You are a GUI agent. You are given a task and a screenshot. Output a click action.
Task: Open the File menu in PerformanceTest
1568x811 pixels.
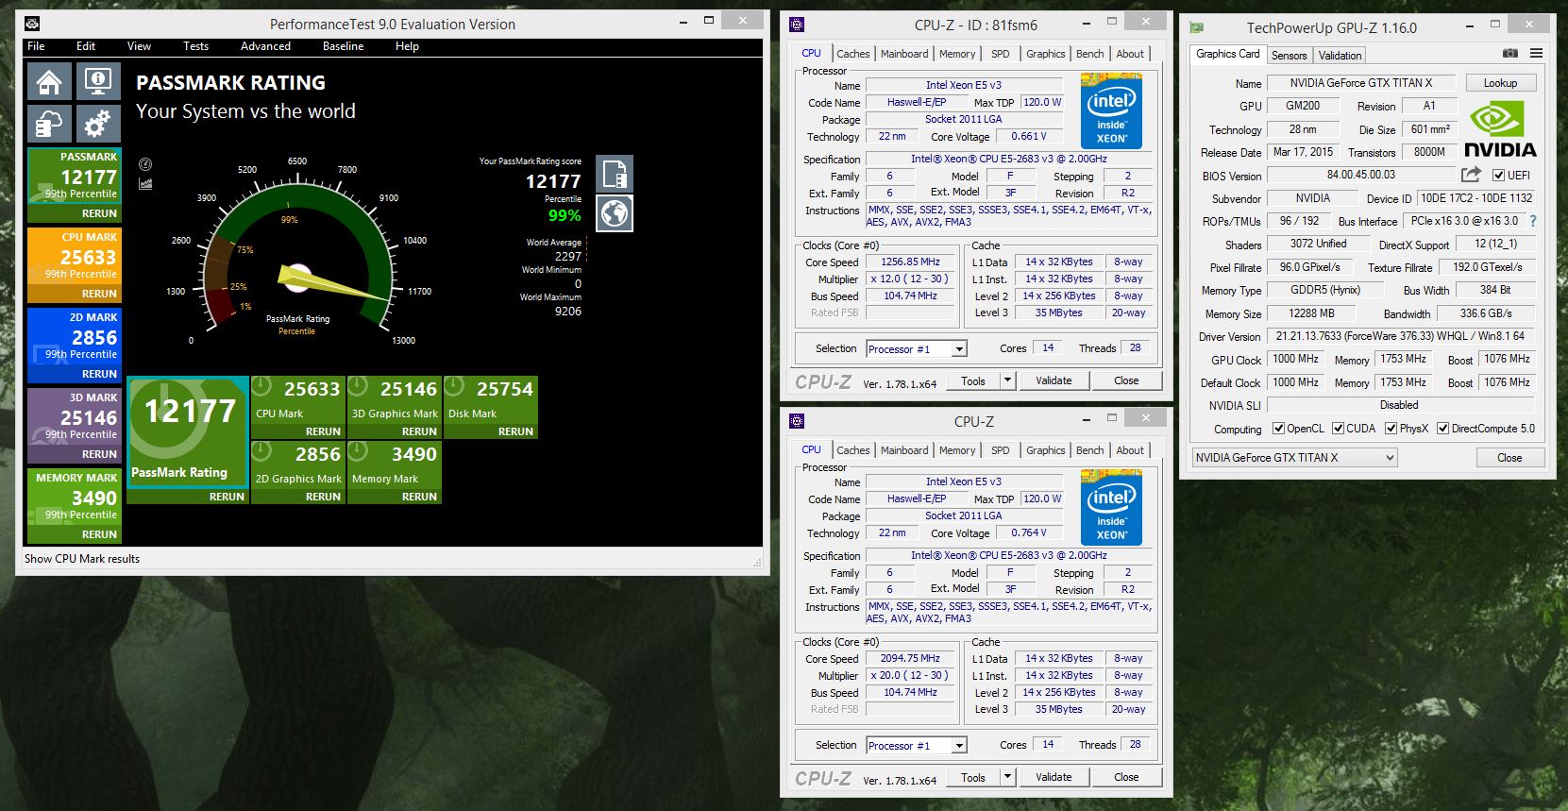point(36,46)
